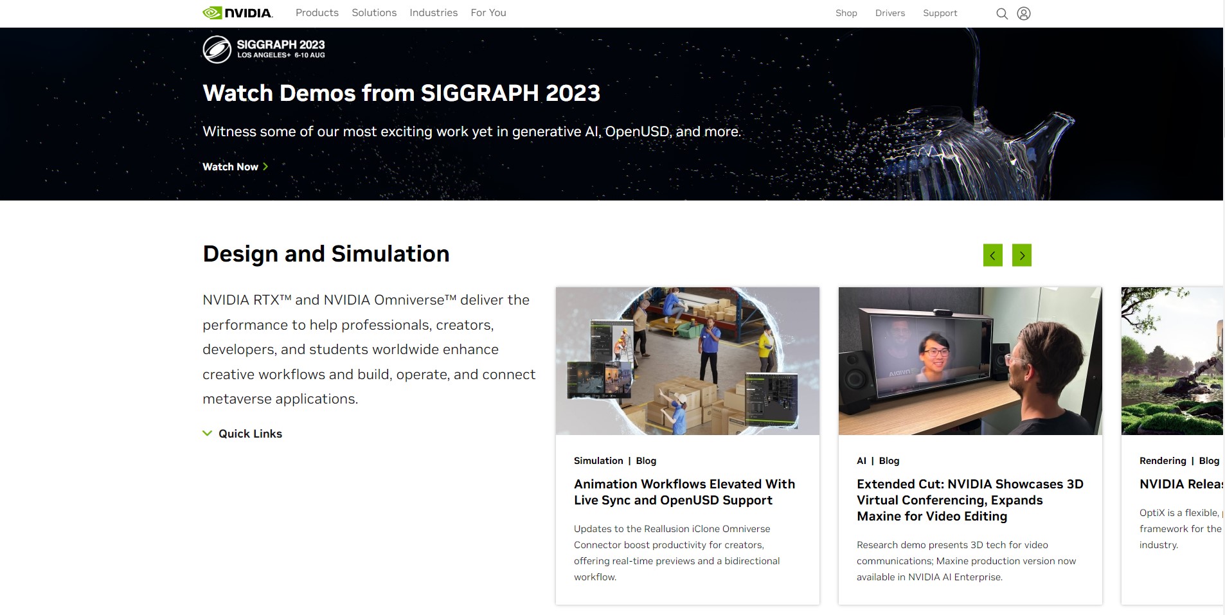Image resolution: width=1225 pixels, height=615 pixels.
Task: Open the user account icon
Action: pos(1024,13)
